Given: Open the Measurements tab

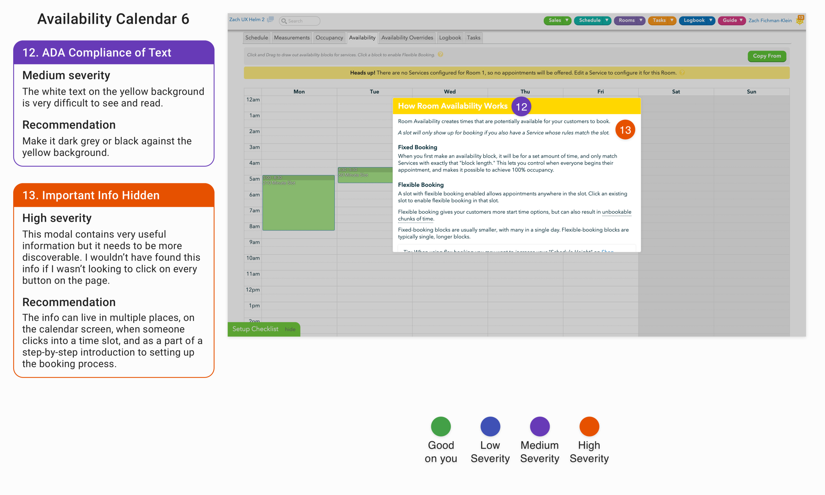Looking at the screenshot, I should click(x=291, y=37).
